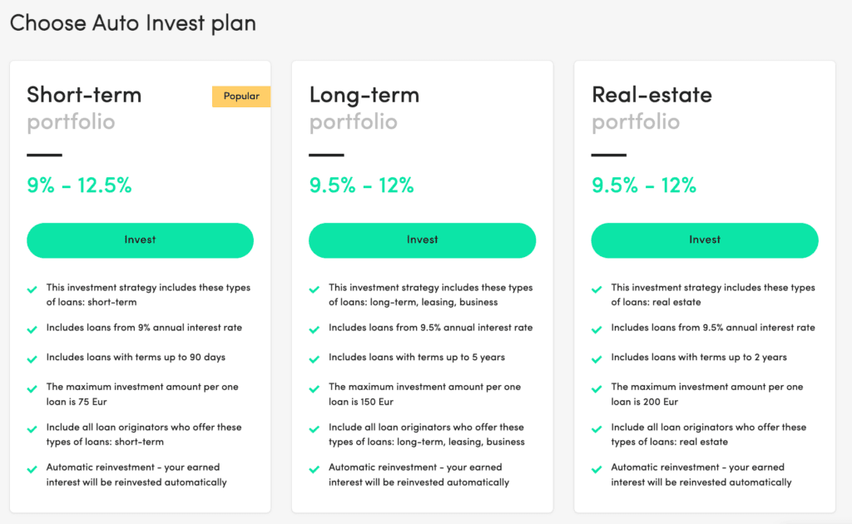Select Invest button in Real-estate portfolio
Viewport: 852px width, 524px height.
click(x=704, y=240)
